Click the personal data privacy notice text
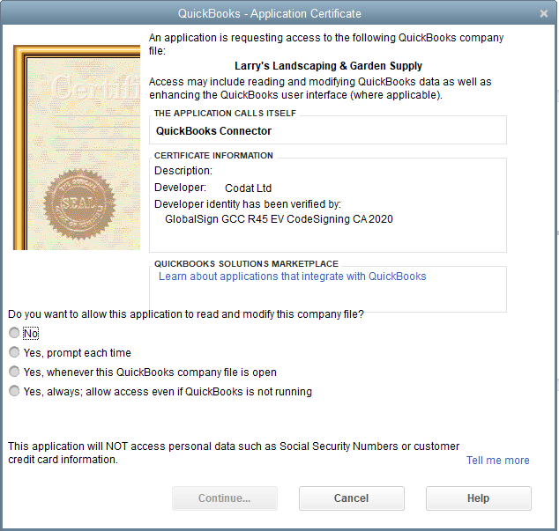 234,453
